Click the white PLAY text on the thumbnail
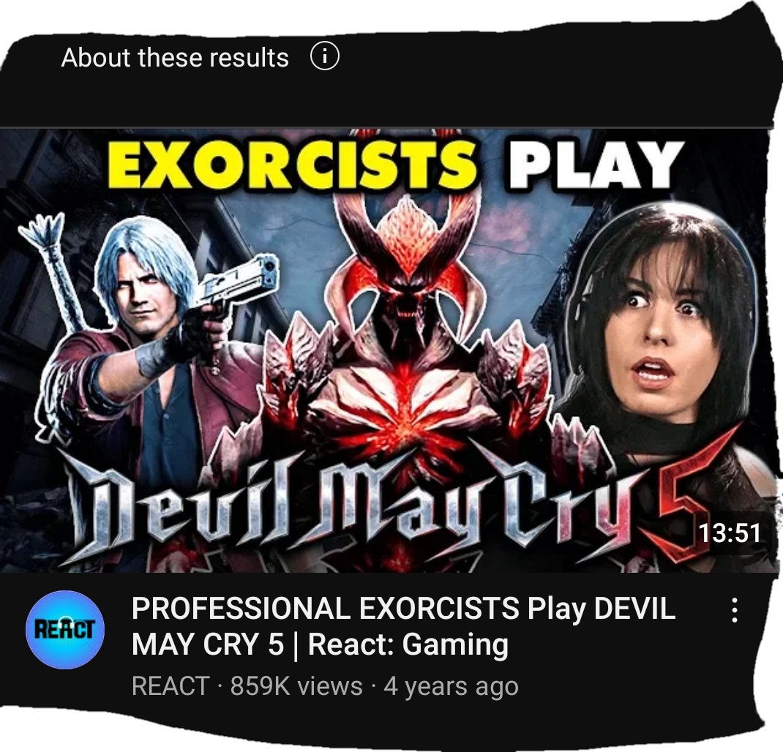 tap(596, 165)
